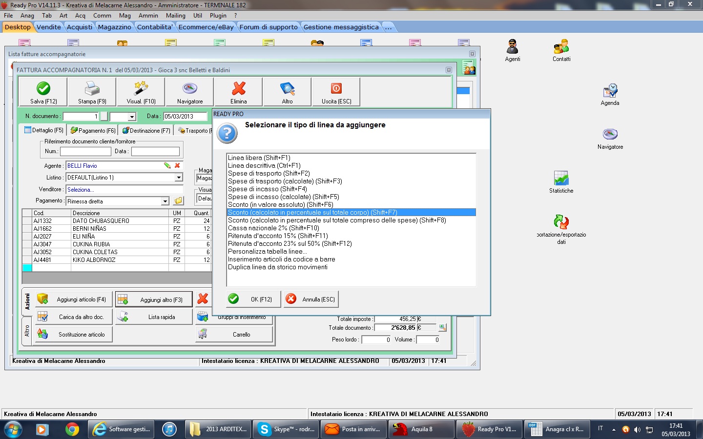This screenshot has height=439, width=703.
Task: Click Aggiungi altro (F3)
Action: click(155, 299)
